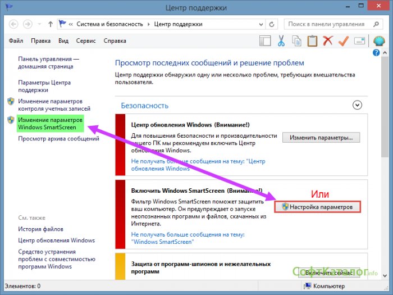Open Изменение параметров Windows SmartScreen link
The width and height of the screenshot is (393, 295).
tap(50, 124)
